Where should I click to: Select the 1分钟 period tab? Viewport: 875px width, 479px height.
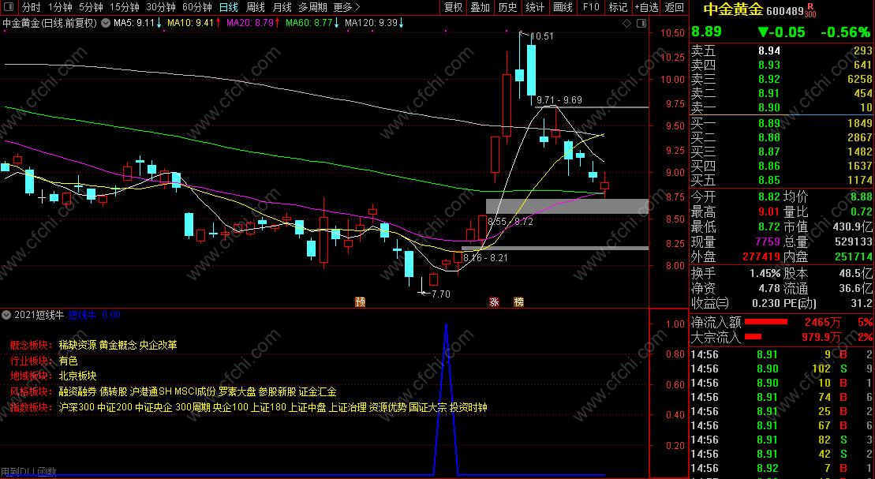60,7
